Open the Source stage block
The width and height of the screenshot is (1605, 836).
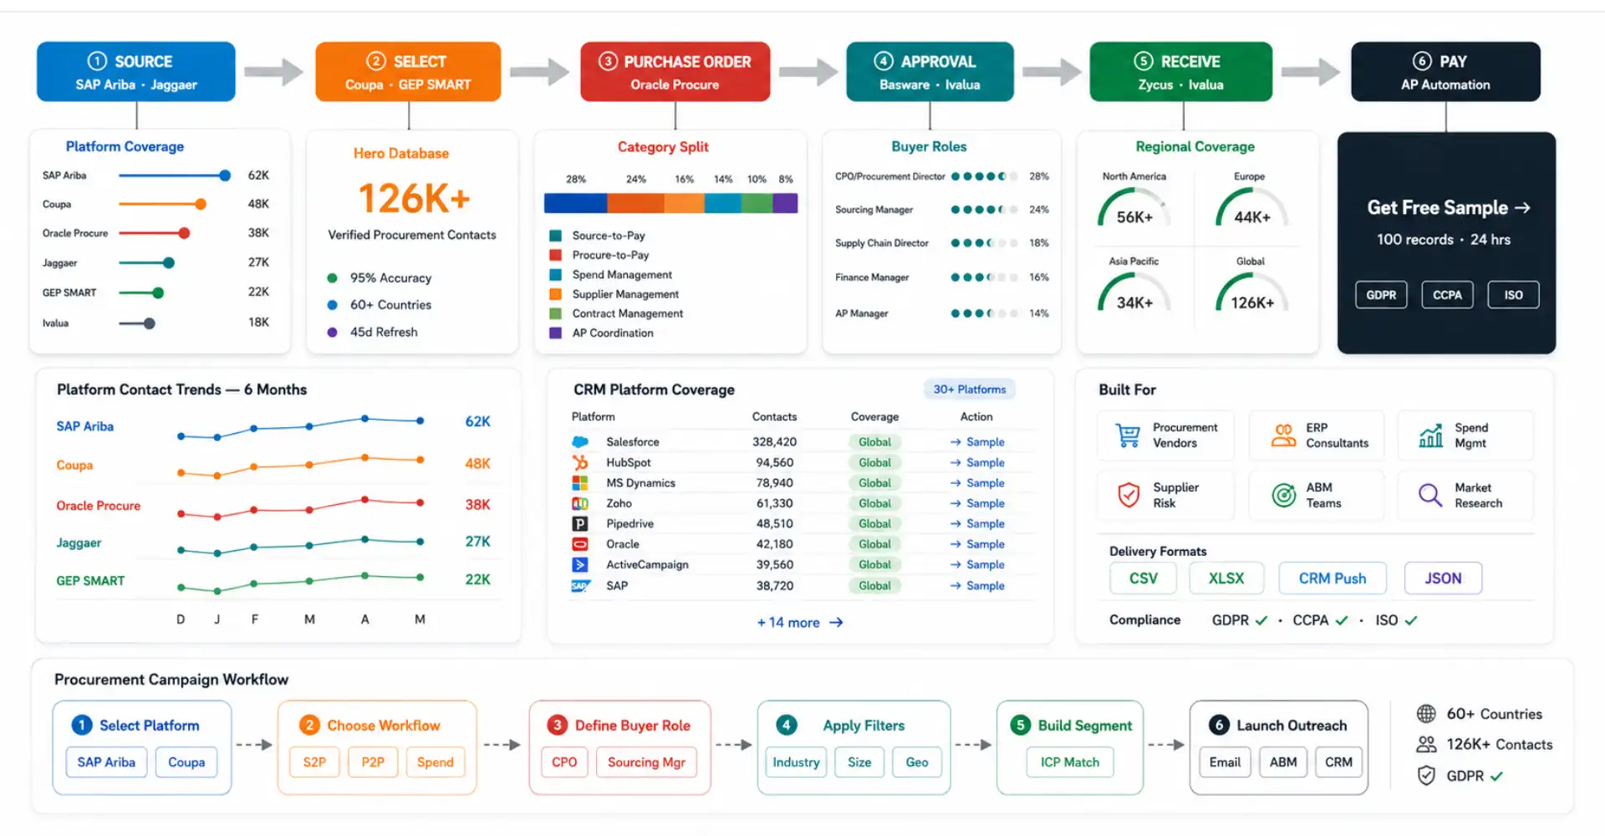click(136, 72)
